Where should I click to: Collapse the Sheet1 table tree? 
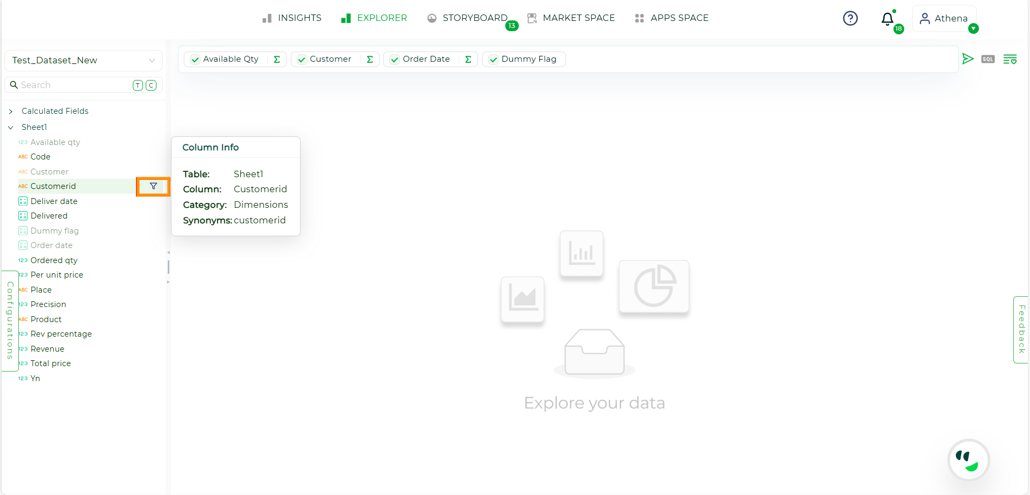11,127
